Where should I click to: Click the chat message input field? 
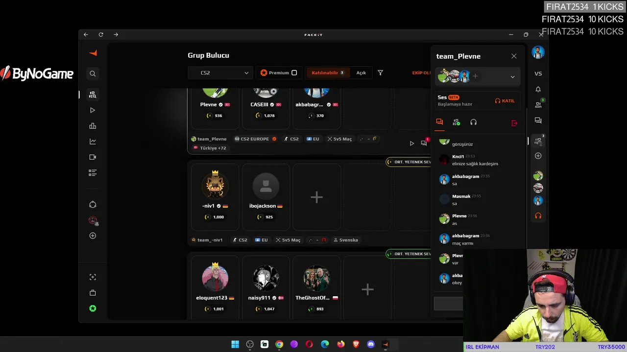point(448,303)
